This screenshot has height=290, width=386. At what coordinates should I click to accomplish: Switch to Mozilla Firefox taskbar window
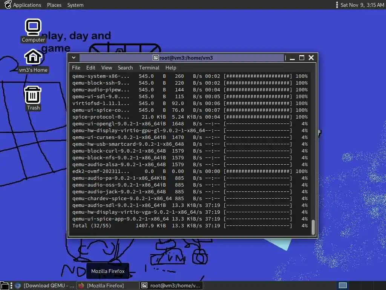pyautogui.click(x=108, y=285)
